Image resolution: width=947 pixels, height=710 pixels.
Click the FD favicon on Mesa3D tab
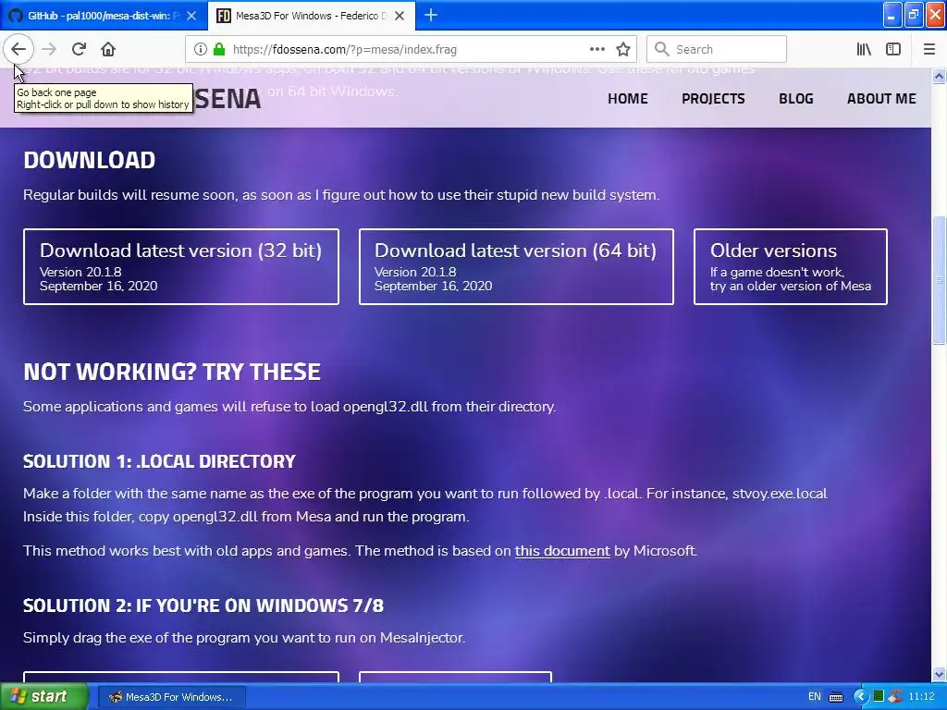tap(224, 16)
